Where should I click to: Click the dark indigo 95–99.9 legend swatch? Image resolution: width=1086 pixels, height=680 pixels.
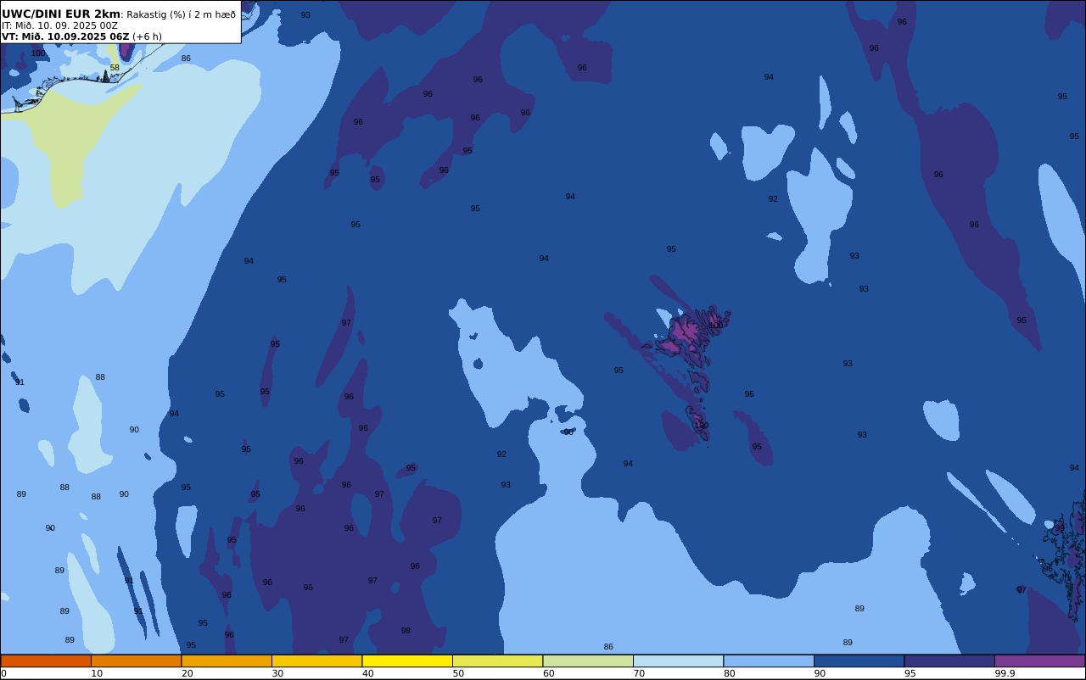949,660
